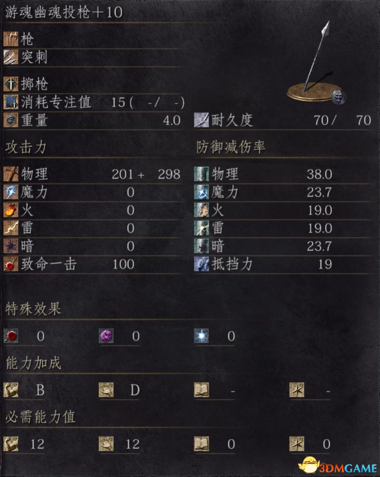Screen dimensions: 380x477
Task: Click the 消耗专注值 focus cost icon
Action: (10, 102)
